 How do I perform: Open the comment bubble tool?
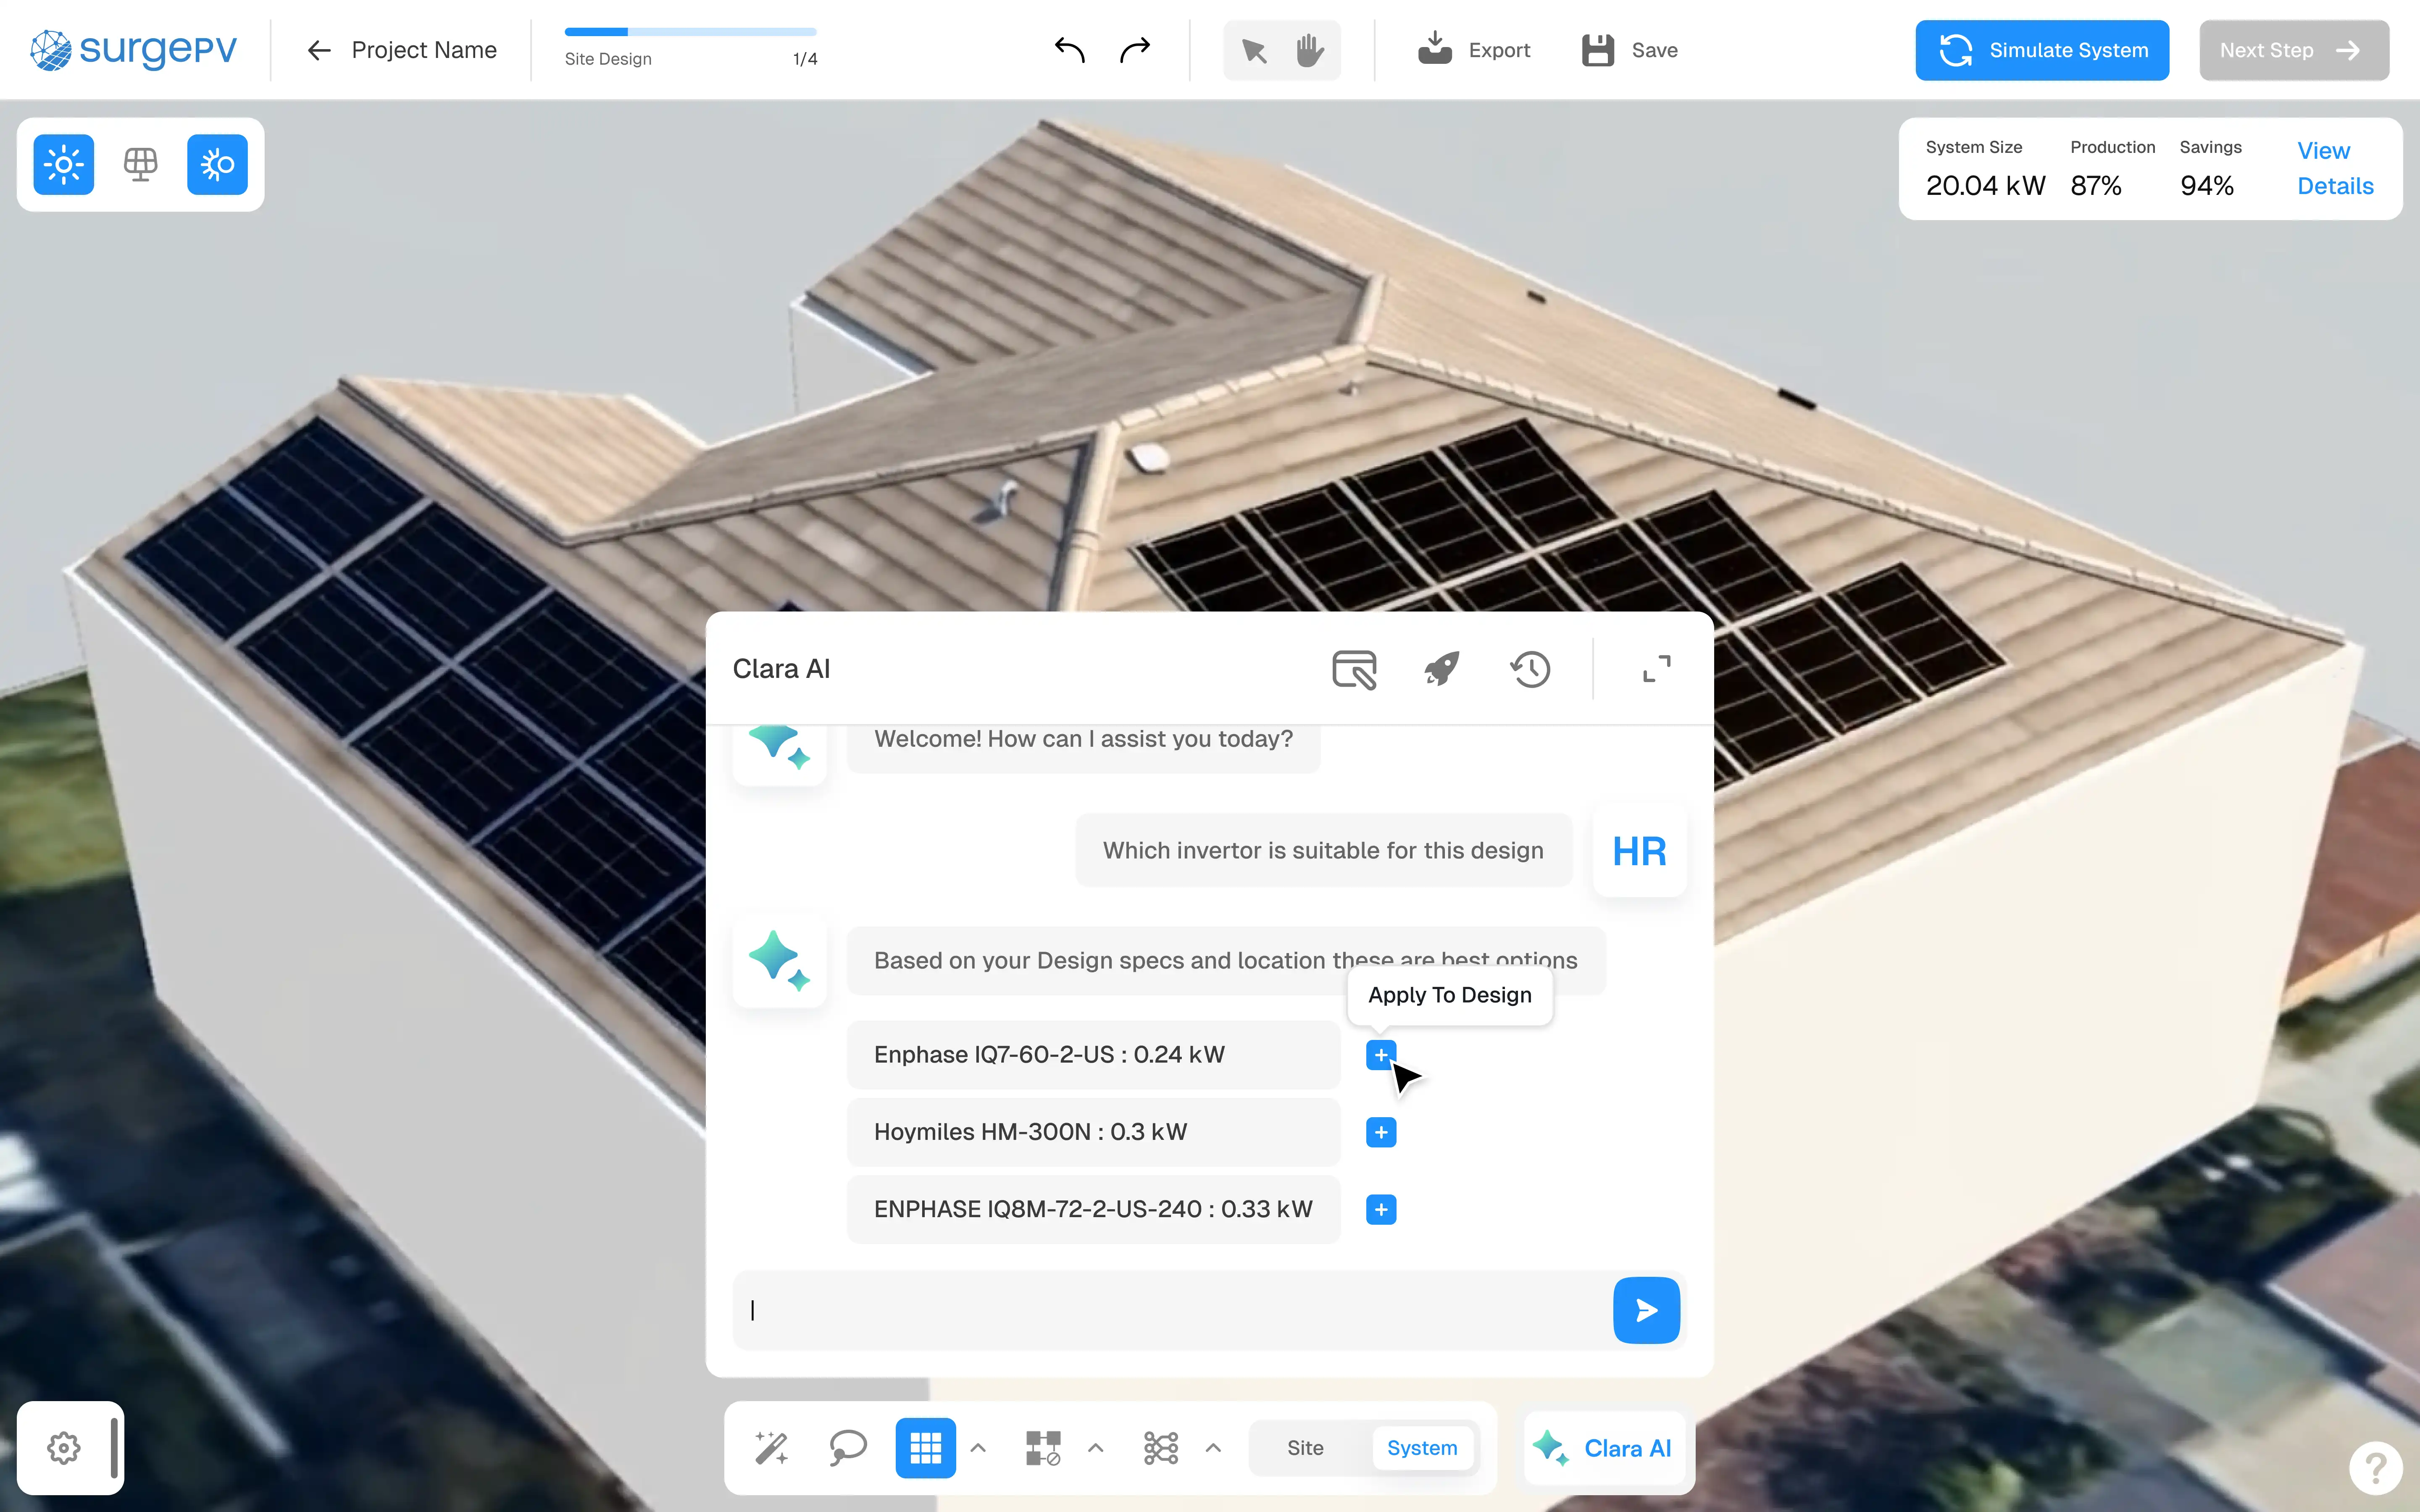click(x=848, y=1448)
